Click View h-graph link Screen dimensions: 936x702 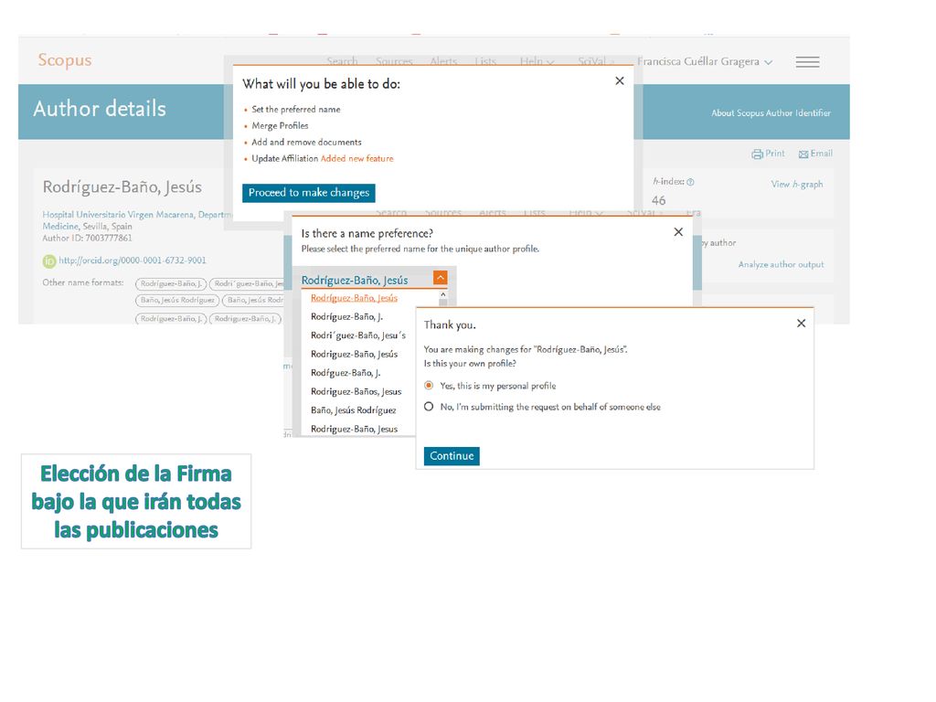pos(797,185)
